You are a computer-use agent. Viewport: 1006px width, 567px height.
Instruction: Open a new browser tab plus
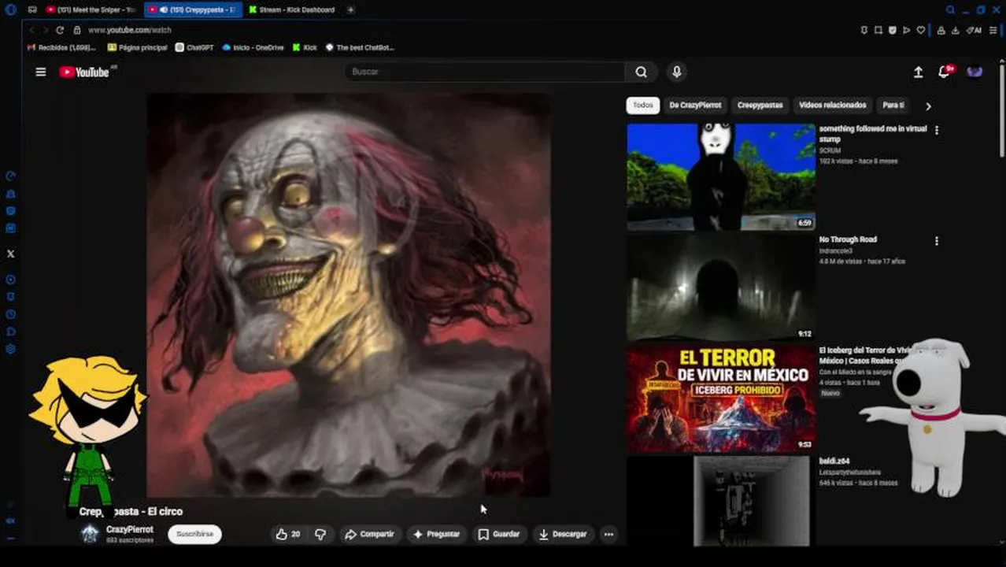click(x=350, y=9)
